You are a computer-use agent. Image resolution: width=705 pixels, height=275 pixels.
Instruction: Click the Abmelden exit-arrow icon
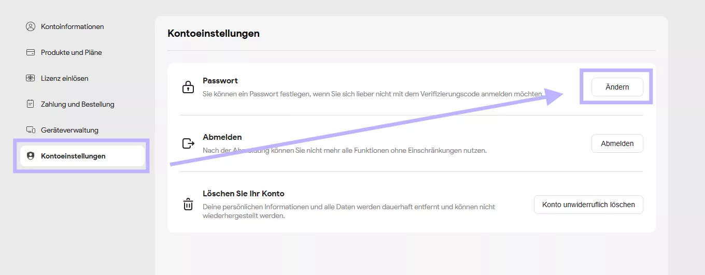click(x=188, y=143)
